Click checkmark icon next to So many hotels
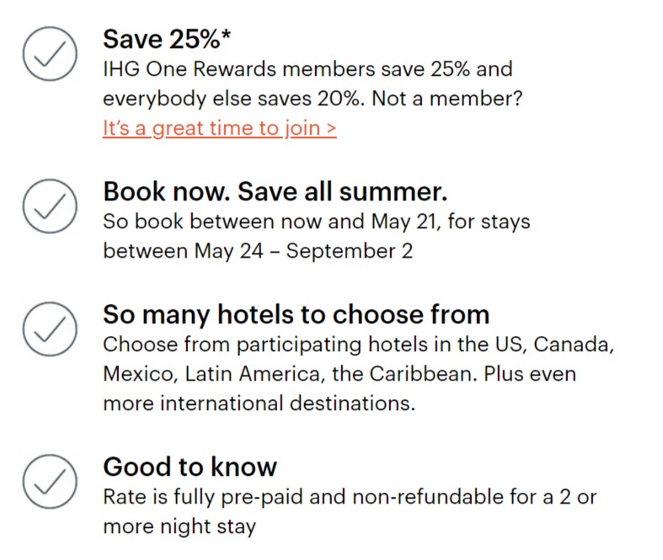The image size is (663, 560). [x=50, y=330]
